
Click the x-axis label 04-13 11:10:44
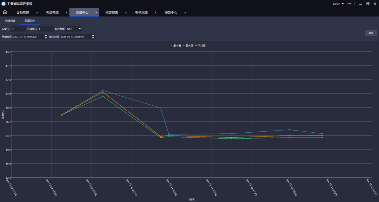(x=171, y=187)
